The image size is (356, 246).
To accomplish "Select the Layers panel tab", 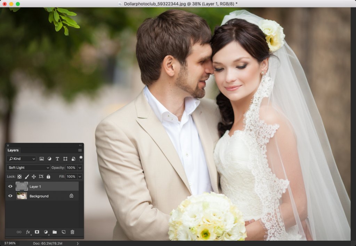I will [13, 150].
